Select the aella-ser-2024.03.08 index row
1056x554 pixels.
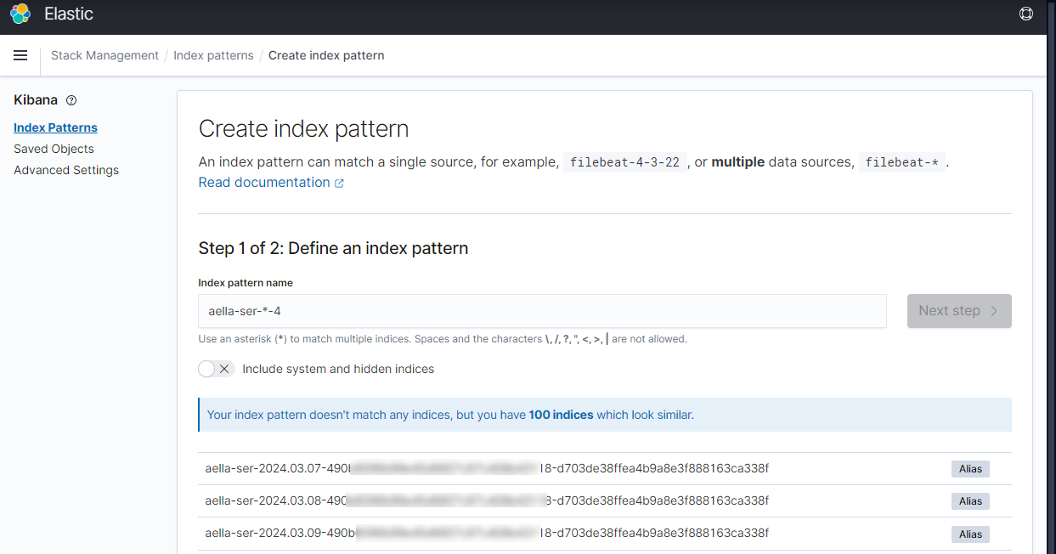(x=487, y=501)
